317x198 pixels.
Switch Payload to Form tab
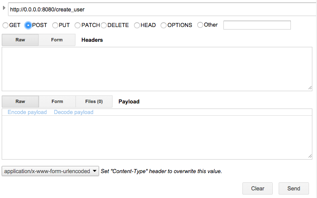click(57, 101)
